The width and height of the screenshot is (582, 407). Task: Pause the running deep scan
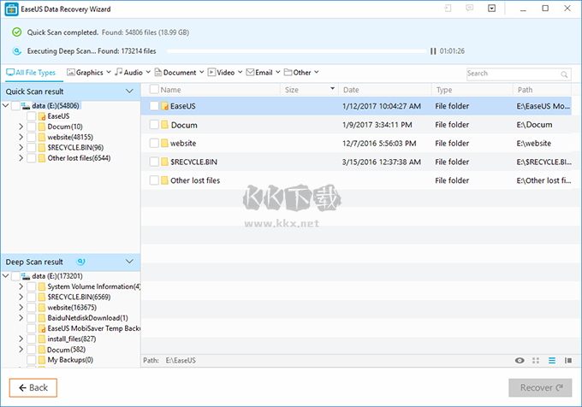coord(433,51)
